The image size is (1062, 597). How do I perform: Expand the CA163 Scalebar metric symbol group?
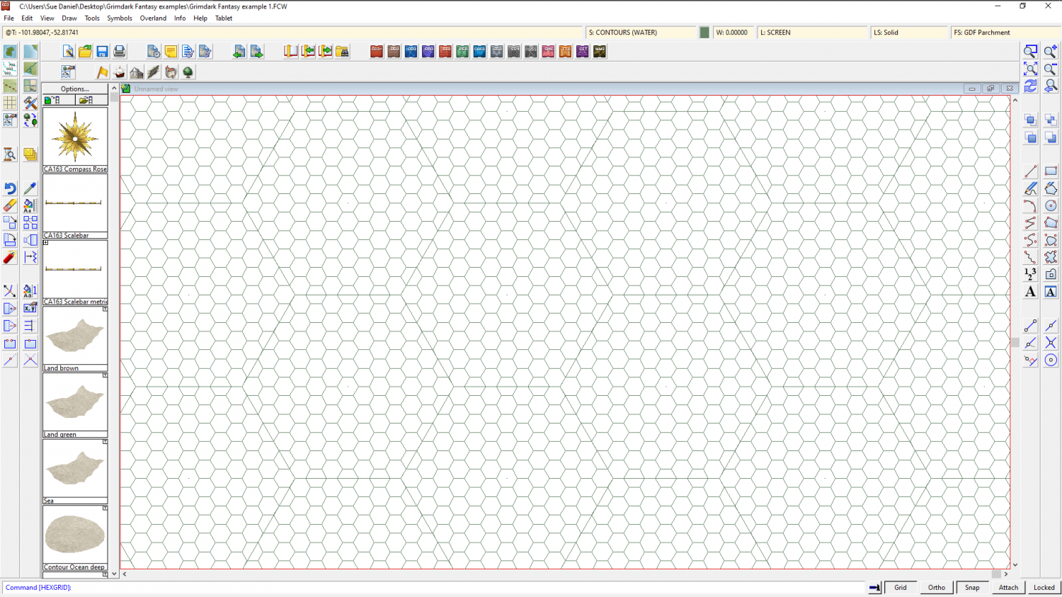(x=46, y=243)
